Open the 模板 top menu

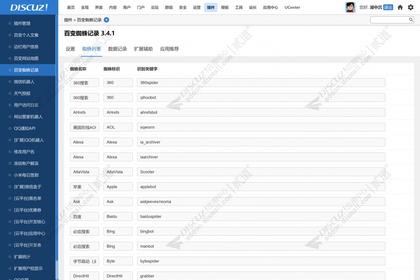coord(225,7)
